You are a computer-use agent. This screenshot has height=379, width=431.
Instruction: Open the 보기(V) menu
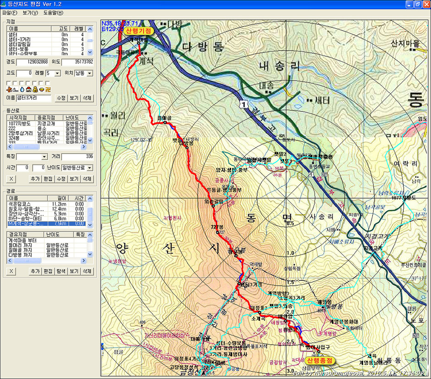click(30, 13)
